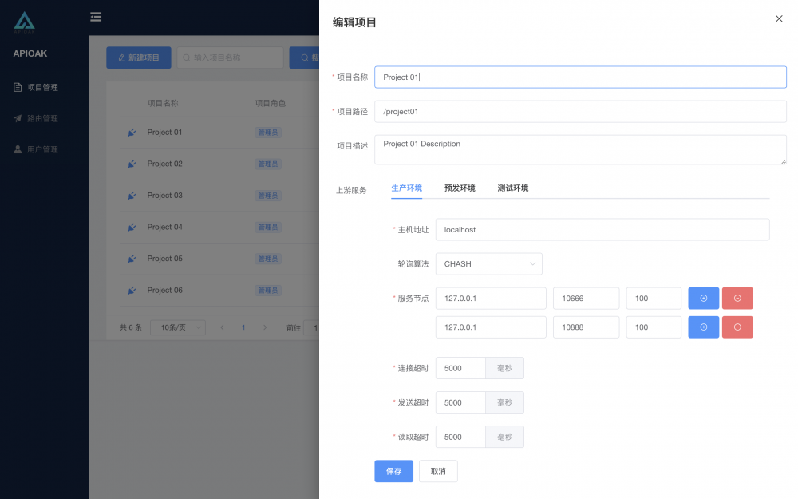Switch to the 预发环境 tab
798x499 pixels.
click(x=460, y=188)
